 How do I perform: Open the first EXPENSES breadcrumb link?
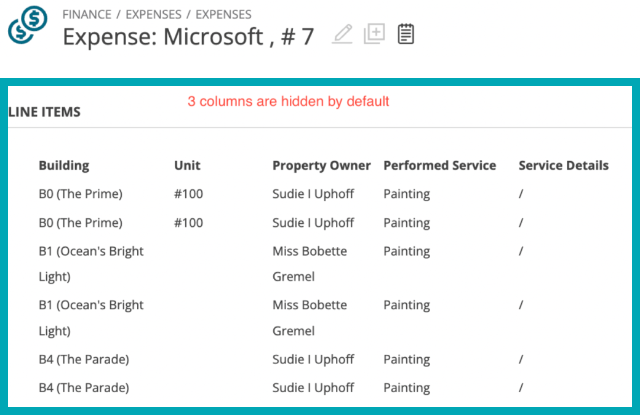click(153, 14)
